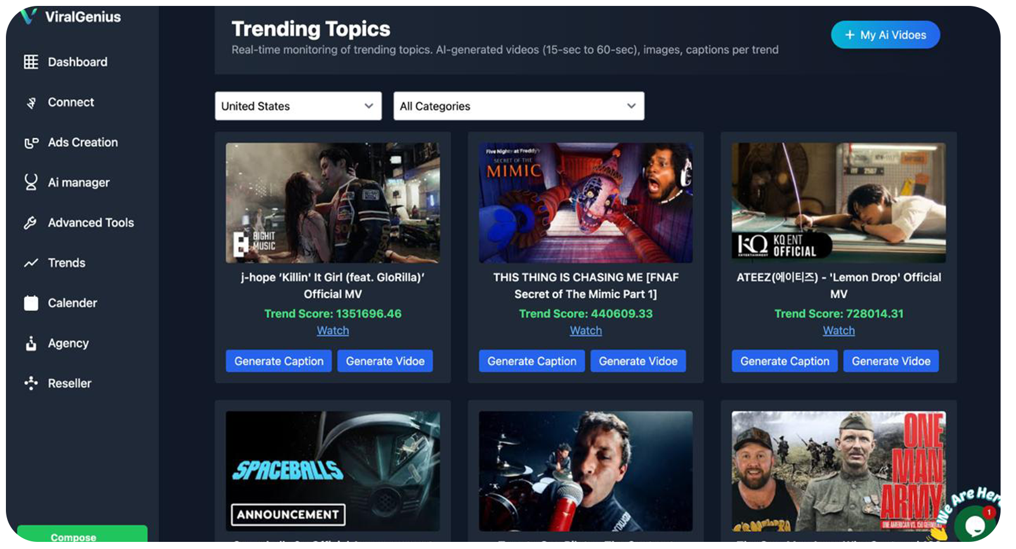Click the ViralGenius logo icon
The height and width of the screenshot is (549, 1016).
click(x=29, y=16)
